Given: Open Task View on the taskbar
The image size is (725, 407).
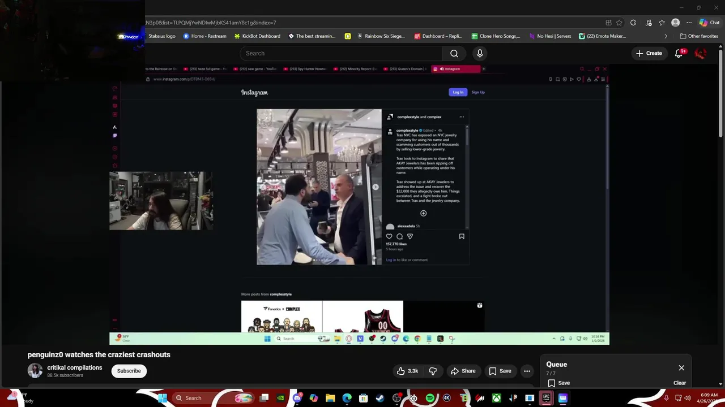Looking at the screenshot, I should 264,398.
